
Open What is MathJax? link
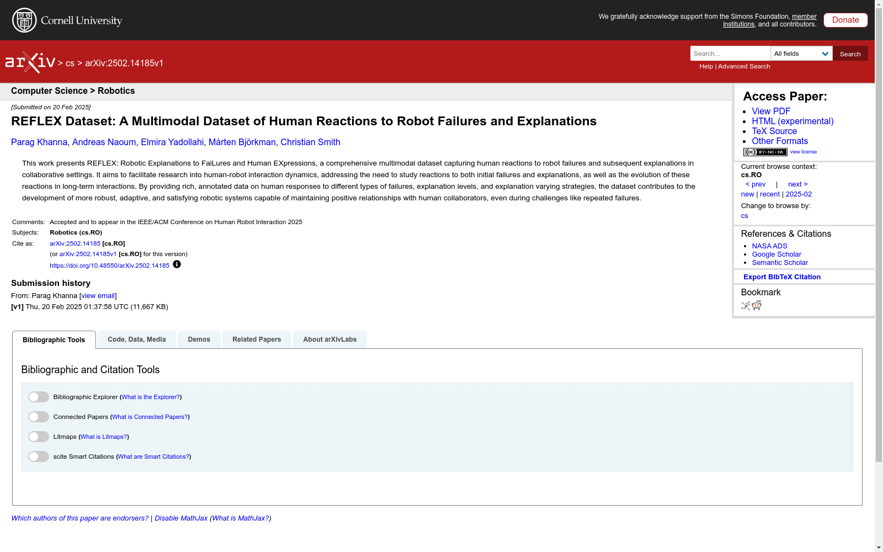(241, 518)
